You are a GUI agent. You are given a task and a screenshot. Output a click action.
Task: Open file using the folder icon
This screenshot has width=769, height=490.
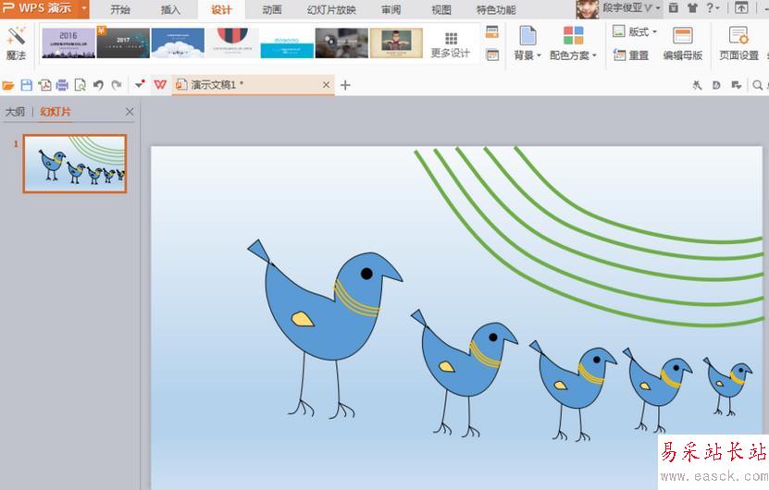8,85
